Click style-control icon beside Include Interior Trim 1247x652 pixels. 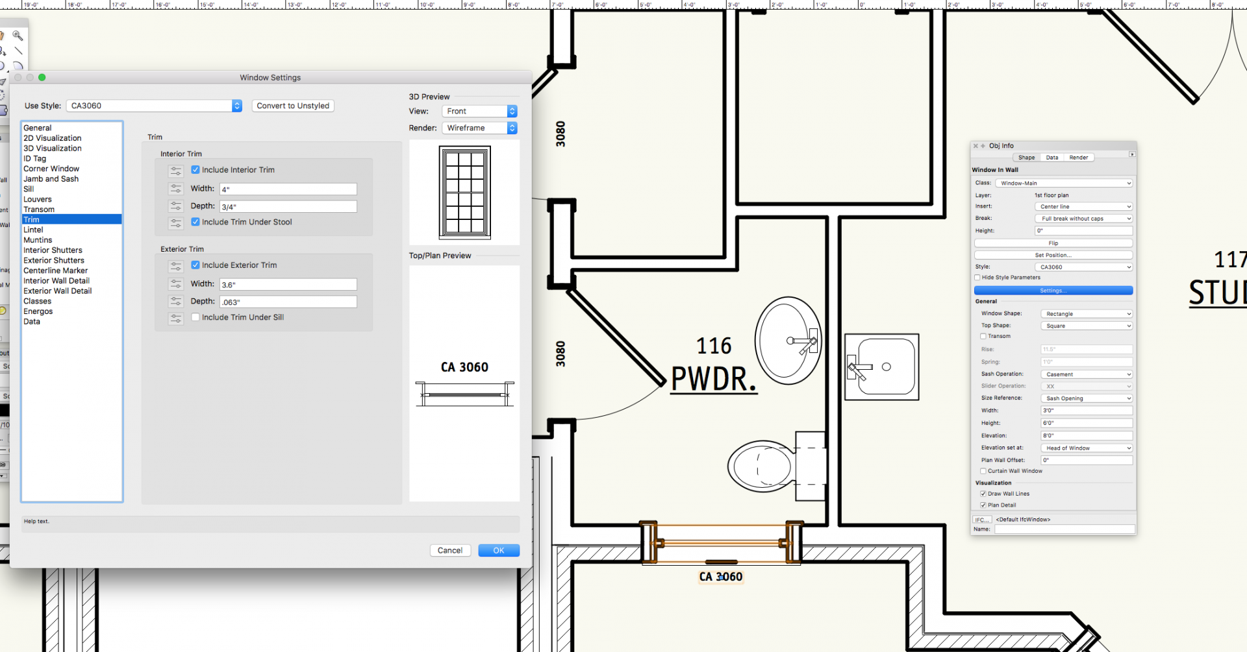point(176,171)
